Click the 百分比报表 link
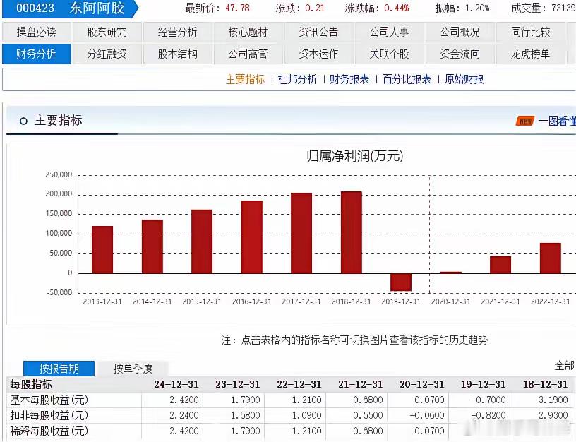The height and width of the screenshot is (442, 576). click(407, 79)
